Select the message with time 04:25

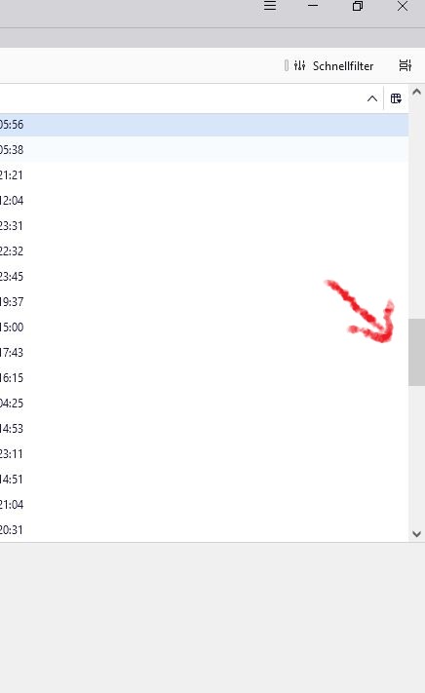(x=204, y=404)
